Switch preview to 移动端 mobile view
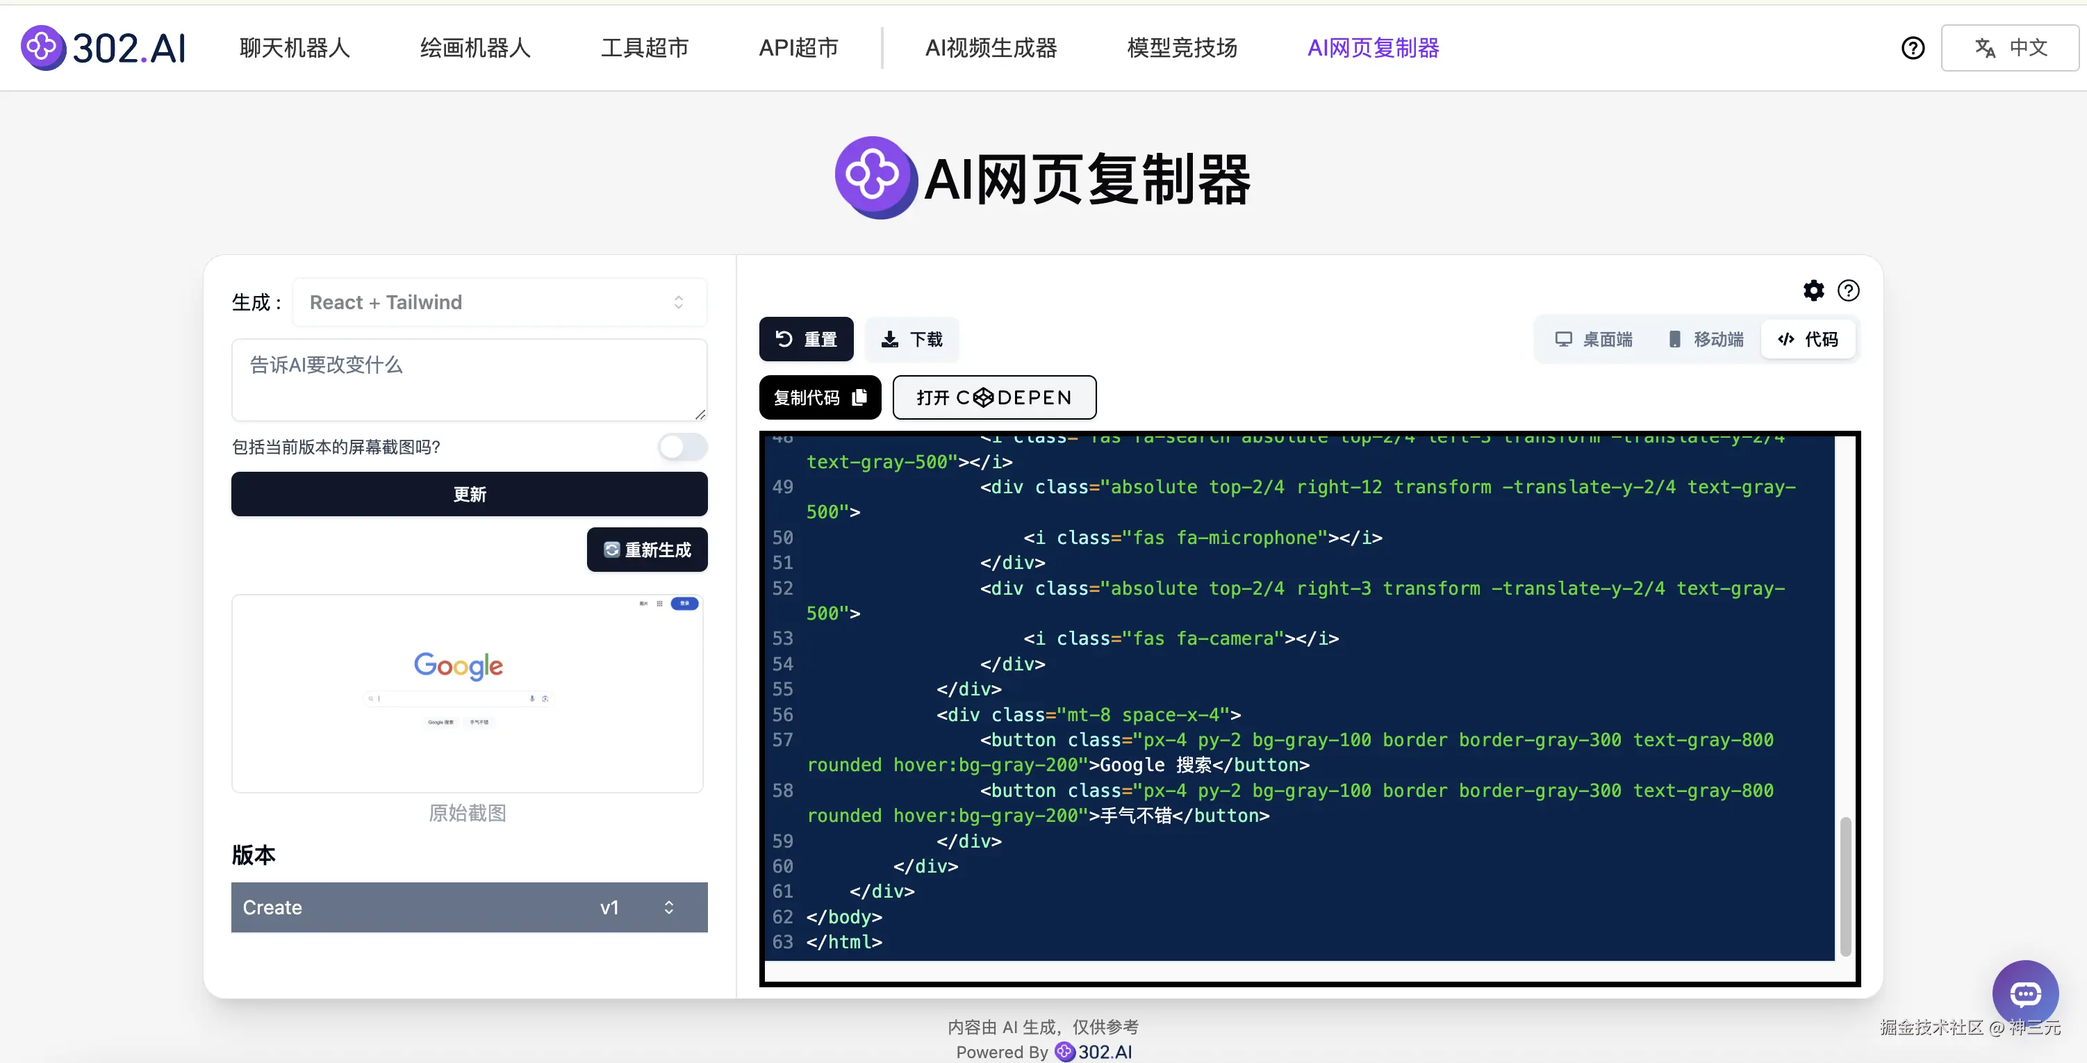 point(1705,338)
